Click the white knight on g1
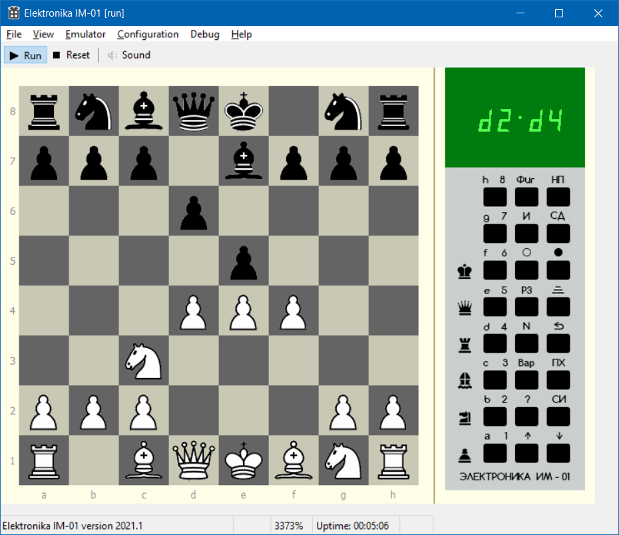This screenshot has width=619, height=535. pos(343,460)
